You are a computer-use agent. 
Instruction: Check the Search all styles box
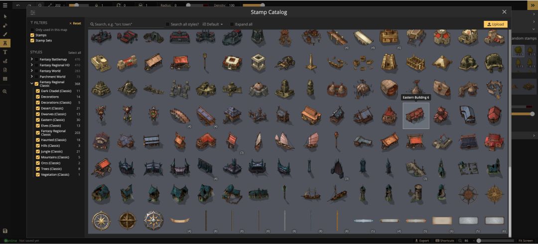point(167,24)
